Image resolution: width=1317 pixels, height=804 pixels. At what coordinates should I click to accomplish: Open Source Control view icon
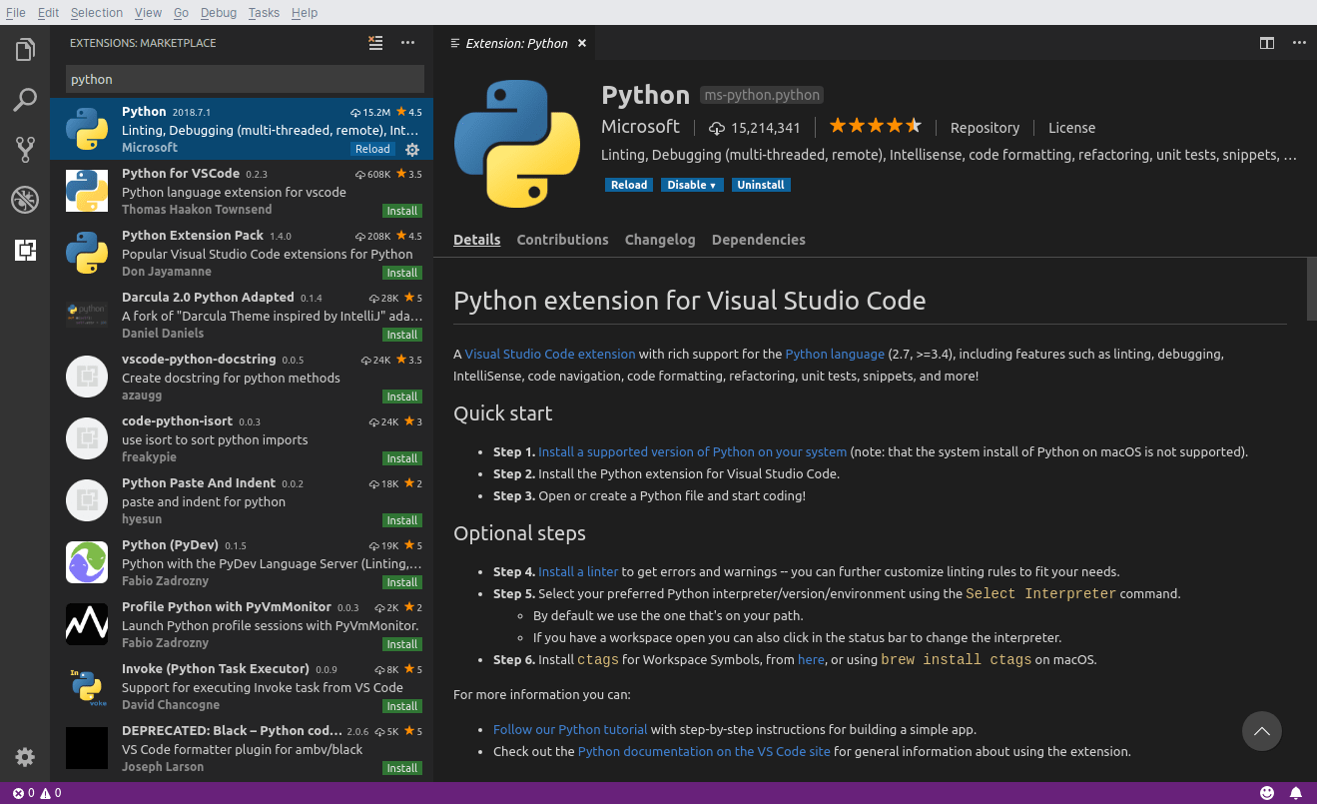25,150
